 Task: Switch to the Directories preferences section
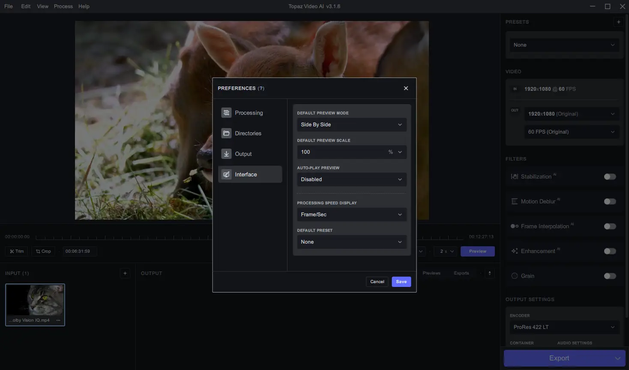(250, 133)
